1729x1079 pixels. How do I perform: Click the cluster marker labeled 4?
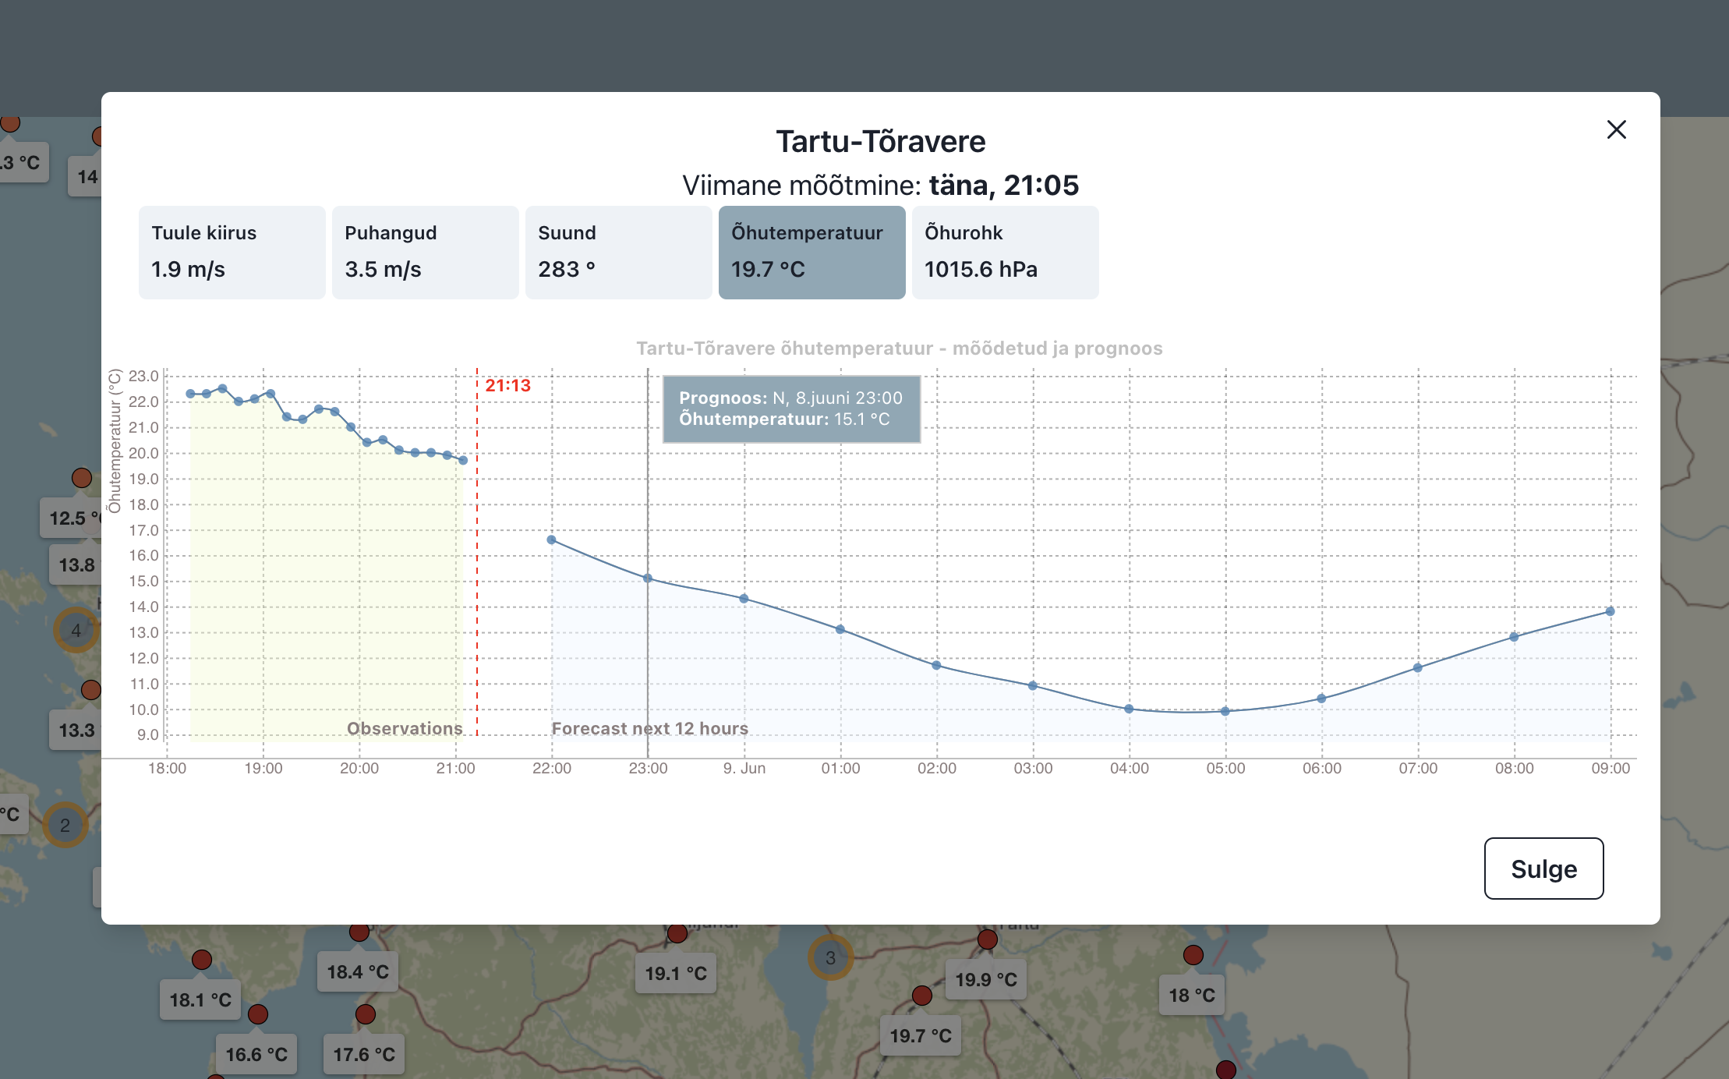[76, 630]
